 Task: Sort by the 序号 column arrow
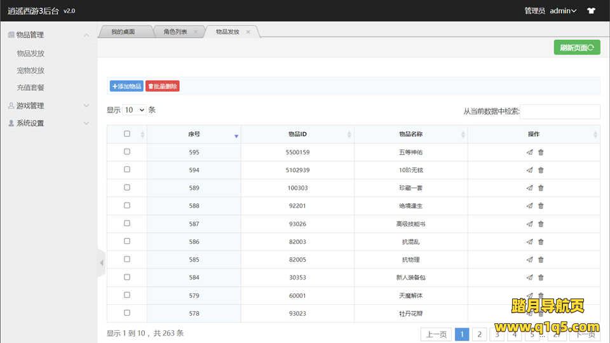click(236, 136)
